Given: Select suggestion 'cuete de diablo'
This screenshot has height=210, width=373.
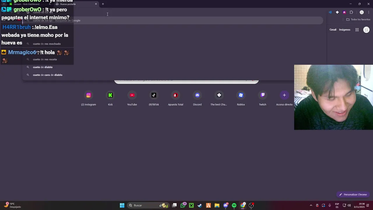Looking at the screenshot, I should [173, 67].
